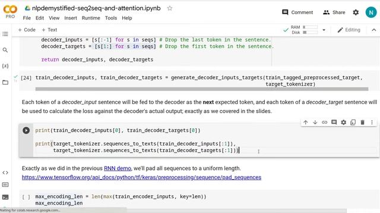Open the Help menu
Screen dimensions: 380x213
pos(126,18)
